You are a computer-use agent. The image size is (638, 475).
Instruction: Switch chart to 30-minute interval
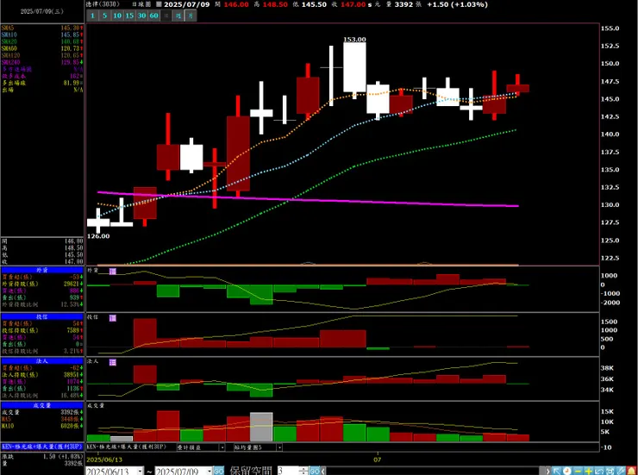pos(141,16)
